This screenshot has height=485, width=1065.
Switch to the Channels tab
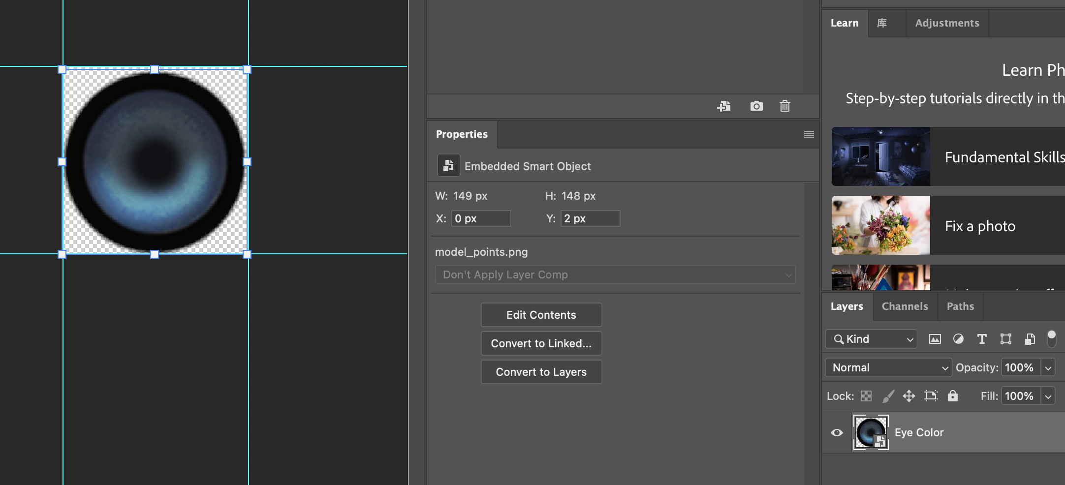pos(905,306)
